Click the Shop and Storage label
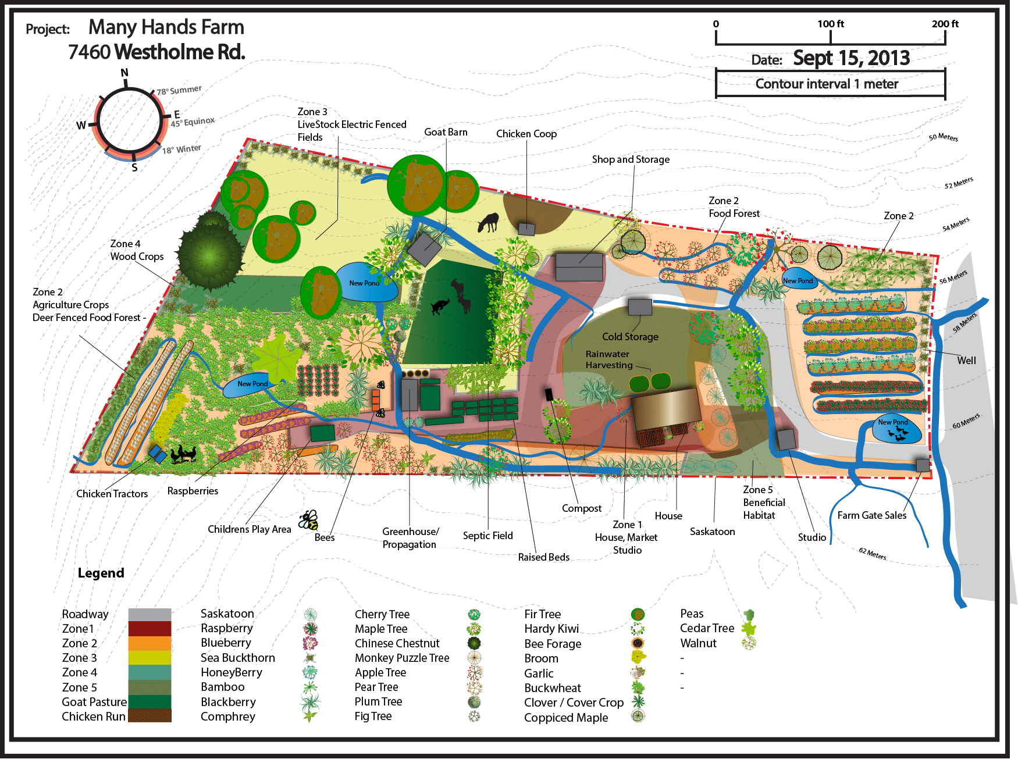 pyautogui.click(x=631, y=159)
